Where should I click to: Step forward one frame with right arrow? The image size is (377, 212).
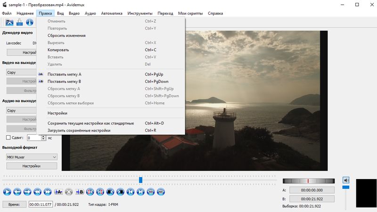pyautogui.click(x=27, y=192)
